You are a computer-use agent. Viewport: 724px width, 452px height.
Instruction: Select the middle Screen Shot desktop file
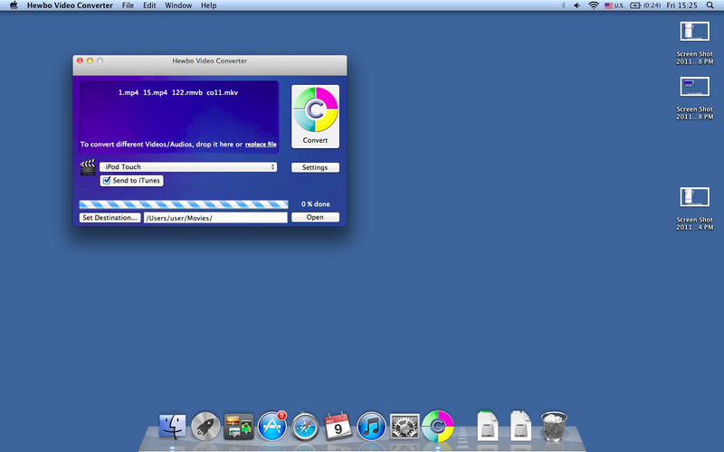pyautogui.click(x=694, y=99)
